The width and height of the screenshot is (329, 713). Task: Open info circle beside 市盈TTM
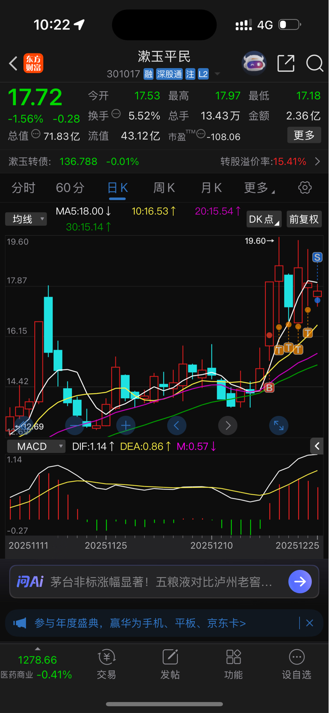point(201,134)
